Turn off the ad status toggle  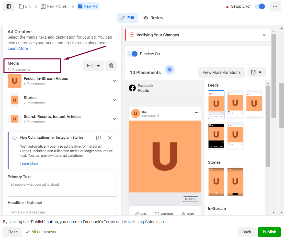(259, 6)
